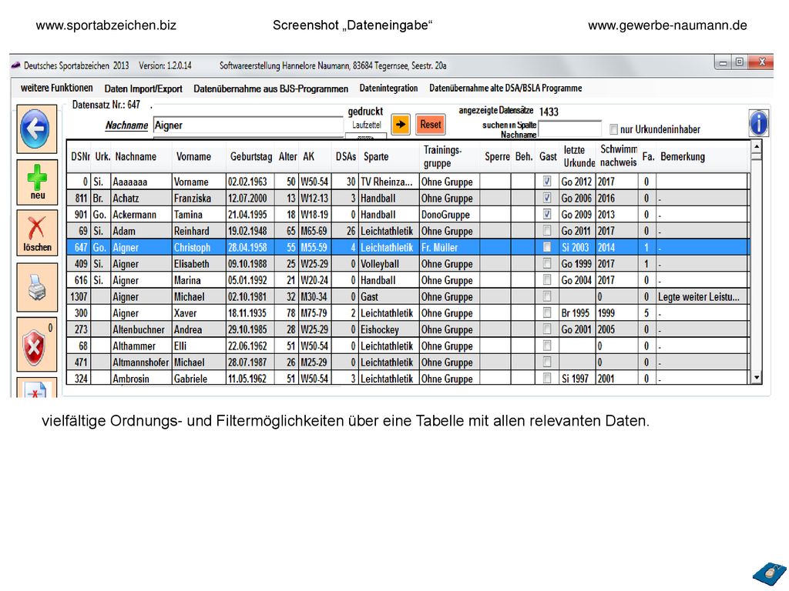Toggle Gast checkbox for Achatz Franziska
This screenshot has width=789, height=591.
coord(547,198)
